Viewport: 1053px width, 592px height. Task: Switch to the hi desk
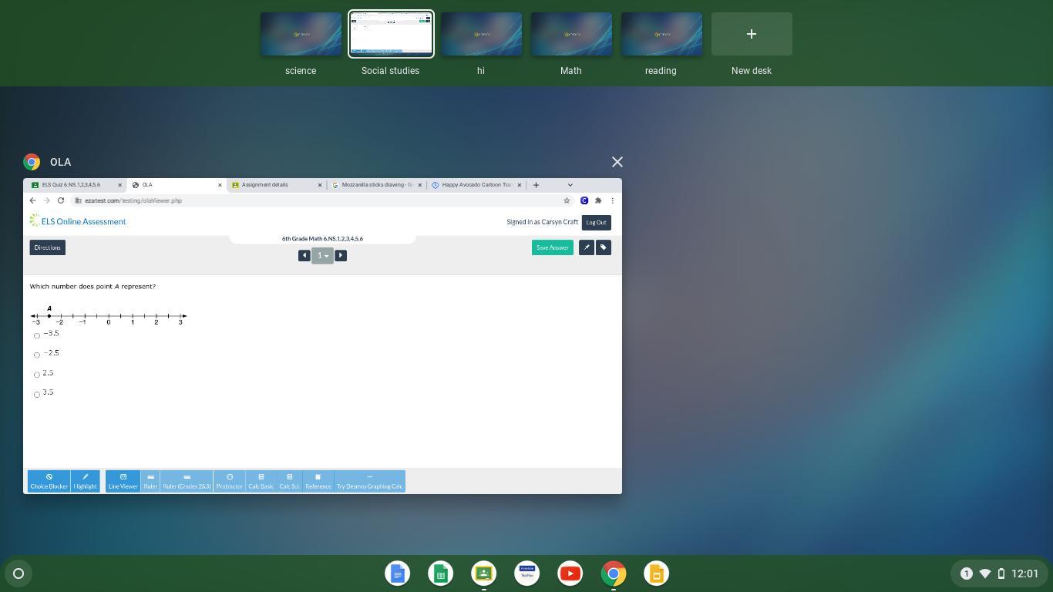481,34
